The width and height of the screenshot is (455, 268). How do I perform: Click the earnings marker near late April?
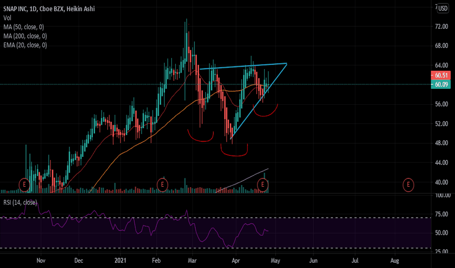[x=263, y=185]
